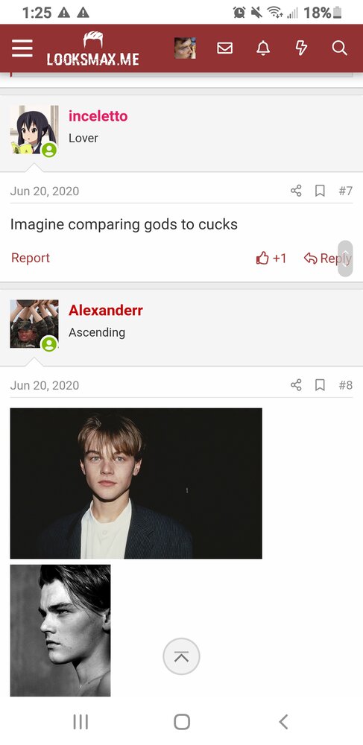Screen dimensions: 363x745
Task: Bookmark post #8
Action: pos(321,385)
